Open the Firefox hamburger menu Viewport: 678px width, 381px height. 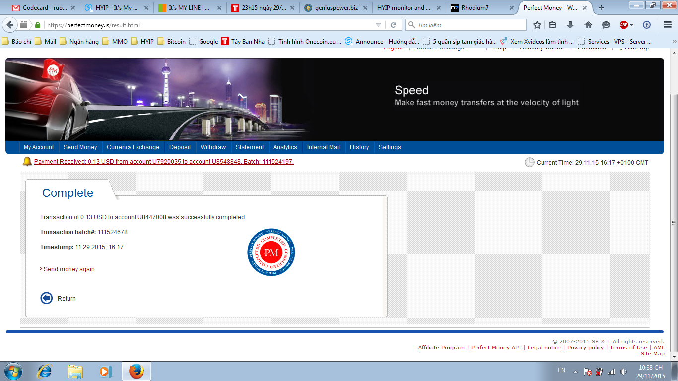click(x=668, y=25)
